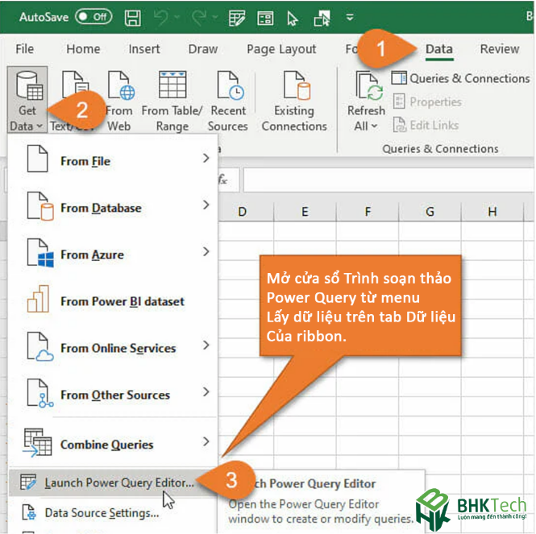Switch to the Insert tab

pyautogui.click(x=144, y=49)
